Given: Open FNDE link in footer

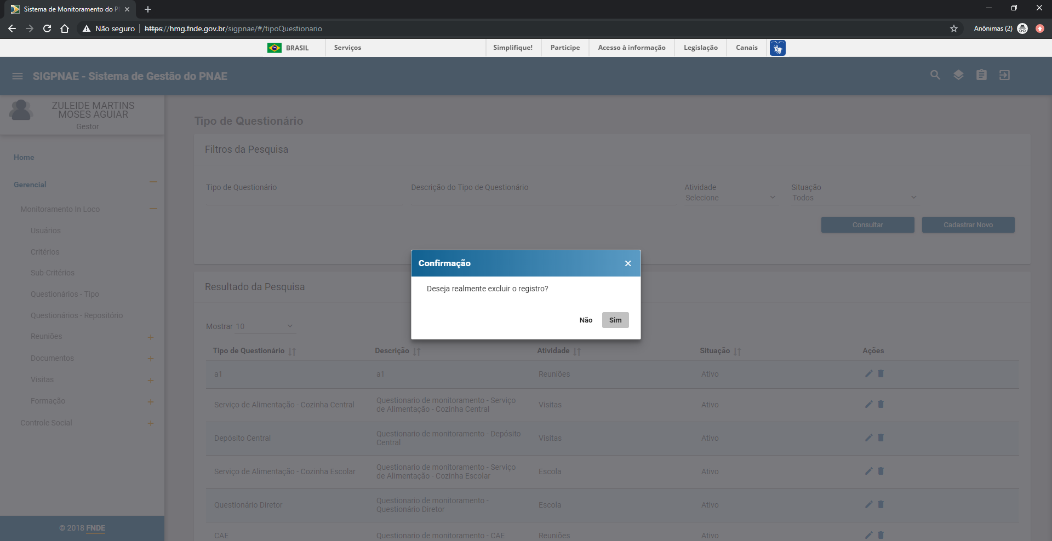Looking at the screenshot, I should pos(96,528).
